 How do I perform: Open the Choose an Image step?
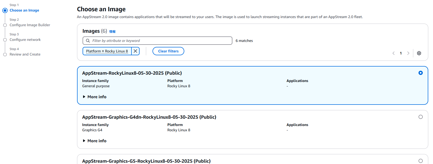[24, 10]
